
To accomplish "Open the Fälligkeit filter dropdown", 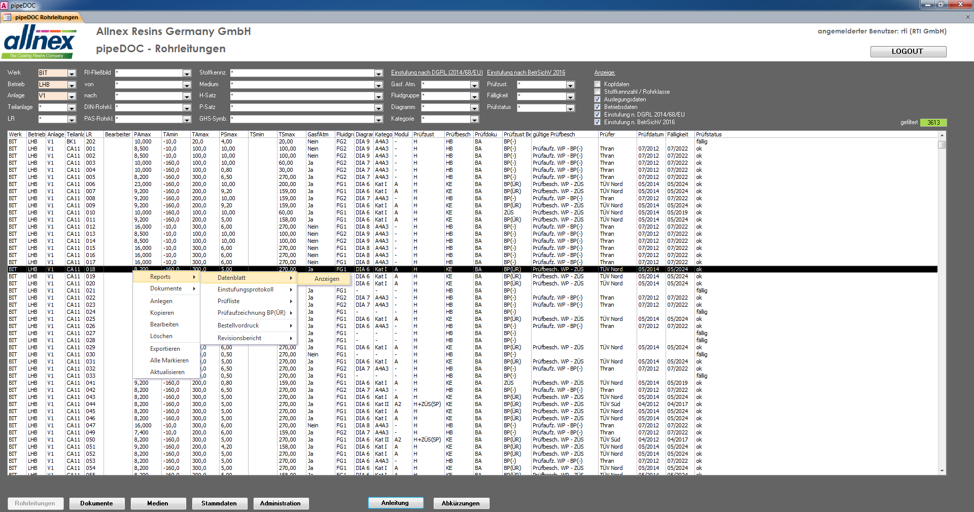I will (x=570, y=96).
